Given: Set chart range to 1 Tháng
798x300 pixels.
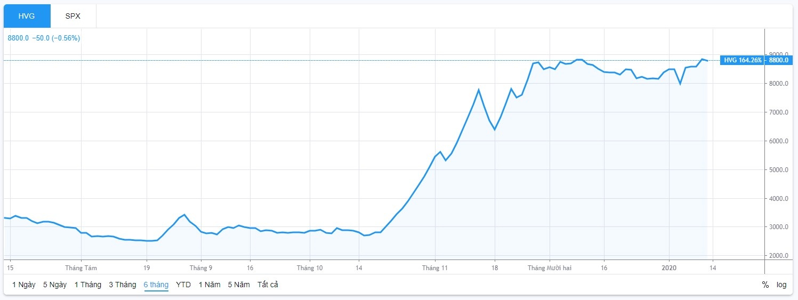Looking at the screenshot, I should coord(87,285).
